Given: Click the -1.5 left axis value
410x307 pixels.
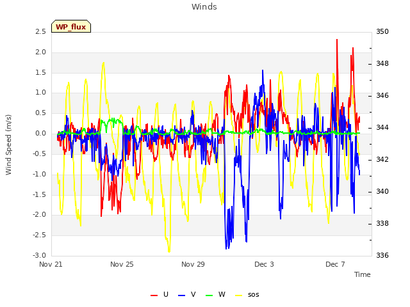Looking at the screenshot, I should [x=39, y=194].
